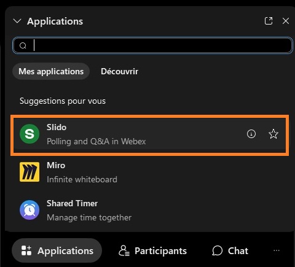The image size is (295, 267).
Task: Open the Découvrir tab
Action: tap(119, 71)
